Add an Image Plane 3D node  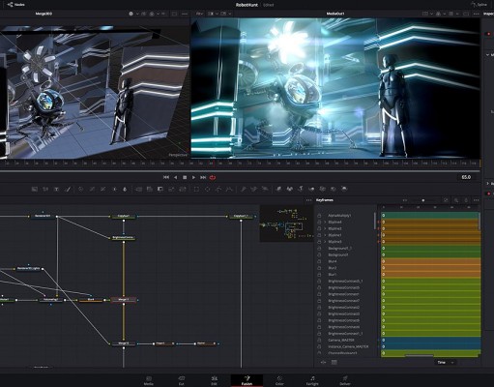pyautogui.click(x=278, y=189)
